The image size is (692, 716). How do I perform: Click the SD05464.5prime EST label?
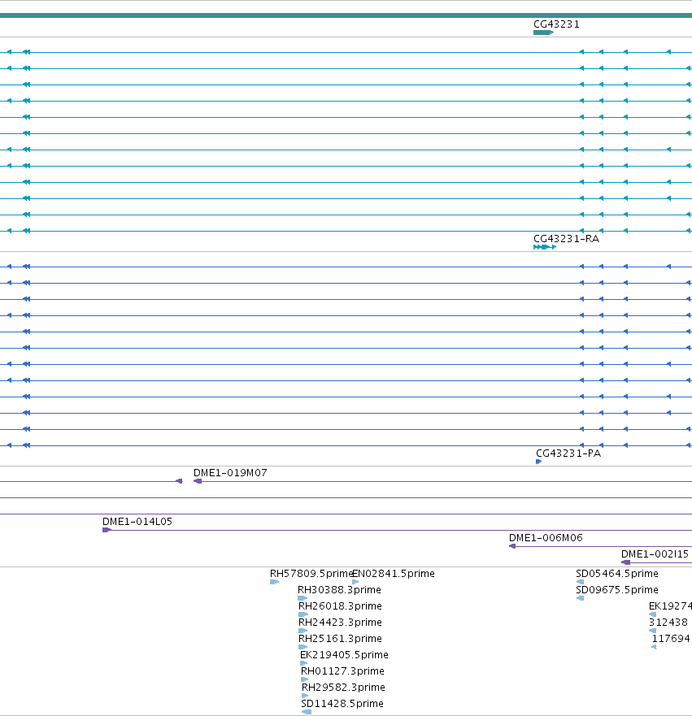point(617,574)
